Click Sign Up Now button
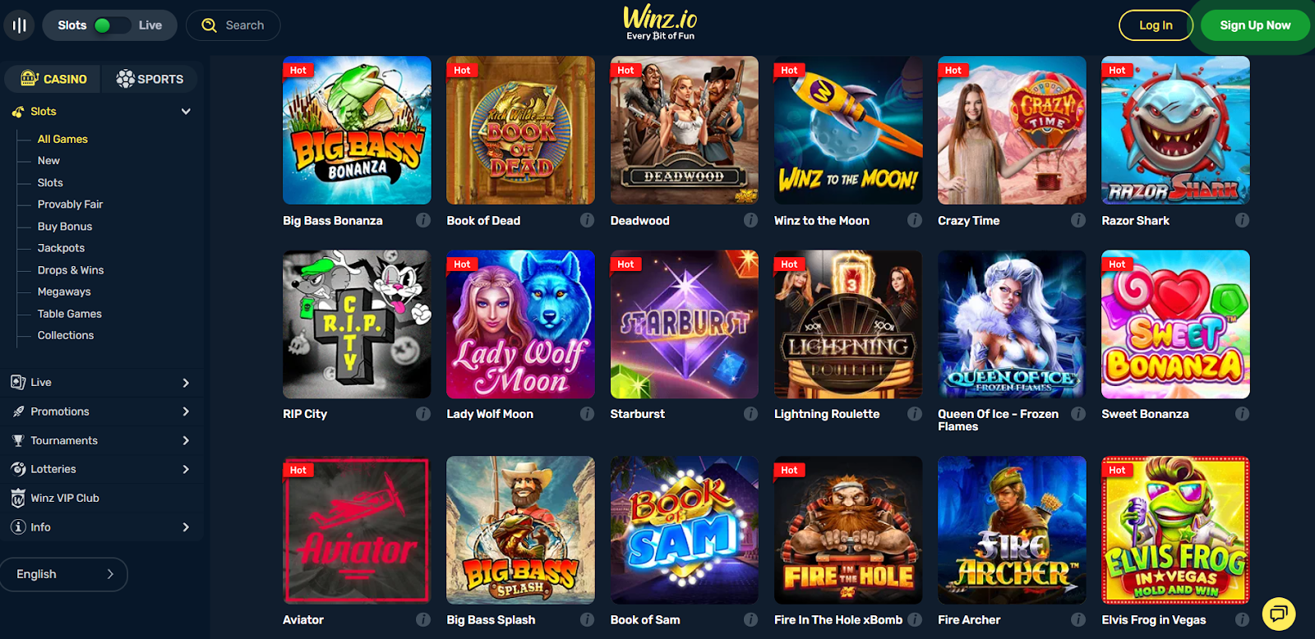This screenshot has height=639, width=1315. (x=1255, y=25)
